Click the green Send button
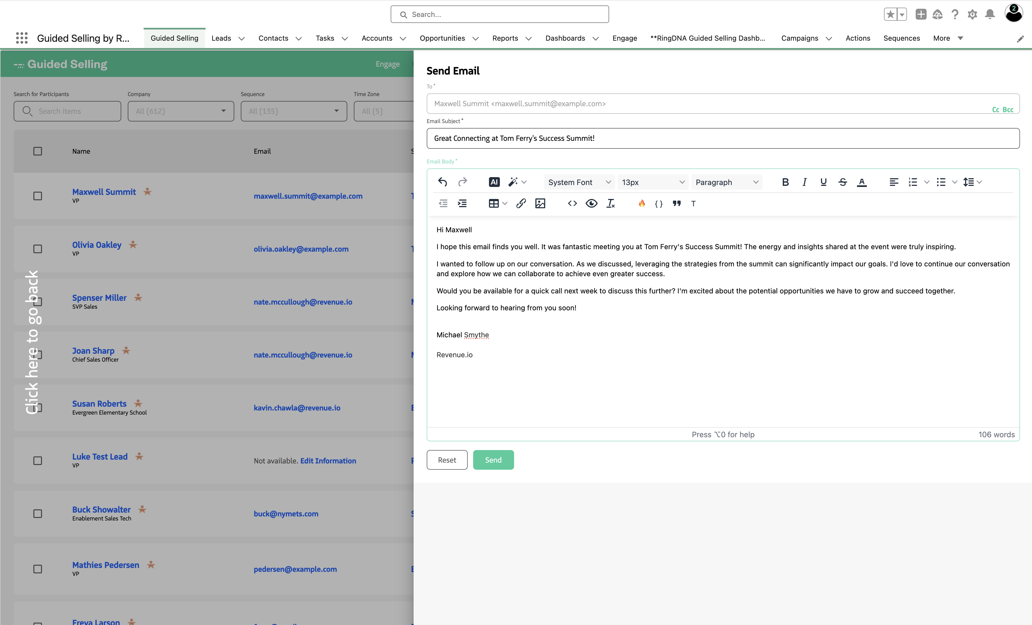The height and width of the screenshot is (625, 1032). [493, 460]
